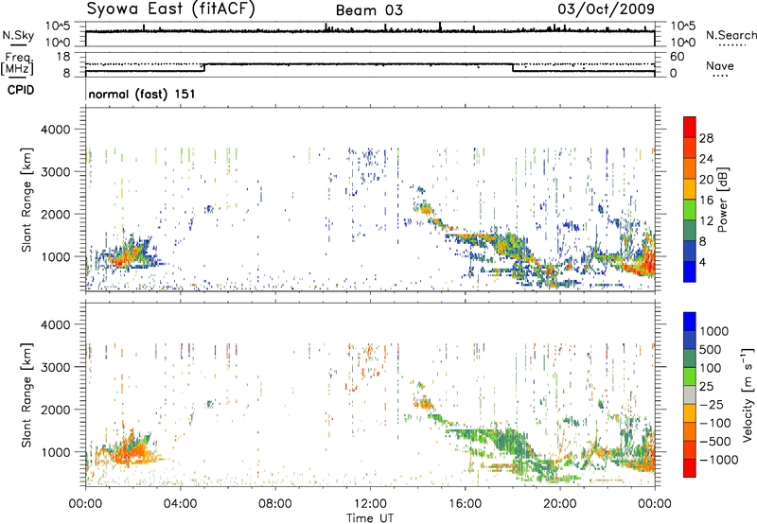Screen dimensions: 757x524
Task: Click the '20:00' time axis label
Action: tap(559, 504)
